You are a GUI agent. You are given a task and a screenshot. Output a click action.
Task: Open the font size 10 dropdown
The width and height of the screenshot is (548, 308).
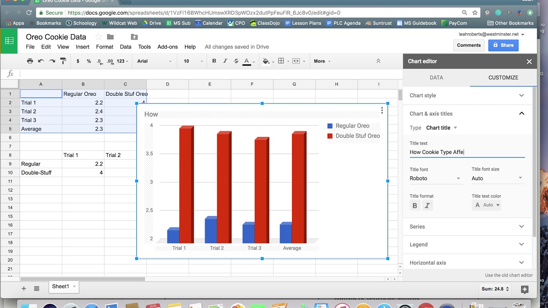pos(194,61)
